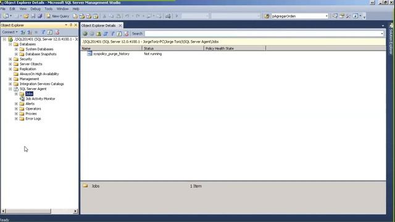Screen dimensions: 395x222
Task: Click the New Project toolbar icon
Action: pos(6,16)
